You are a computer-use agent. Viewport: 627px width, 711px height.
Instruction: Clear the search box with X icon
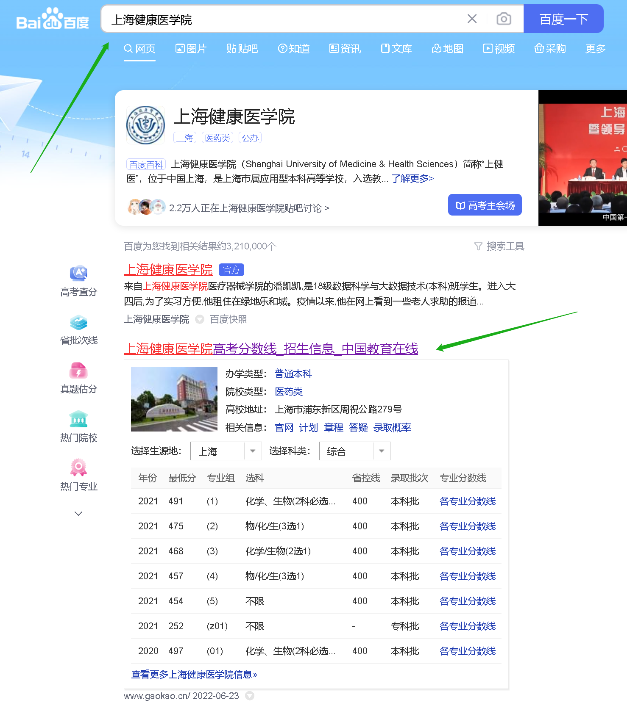472,19
